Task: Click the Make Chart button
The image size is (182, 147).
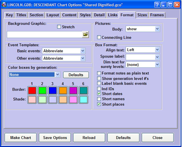Action: 21,138
